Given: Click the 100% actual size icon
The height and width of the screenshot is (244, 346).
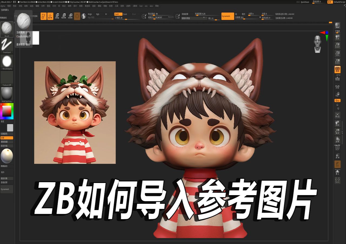Looking at the screenshot, I should pyautogui.click(x=337, y=53).
